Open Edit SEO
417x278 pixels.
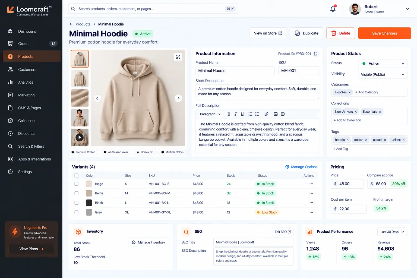click(x=283, y=232)
